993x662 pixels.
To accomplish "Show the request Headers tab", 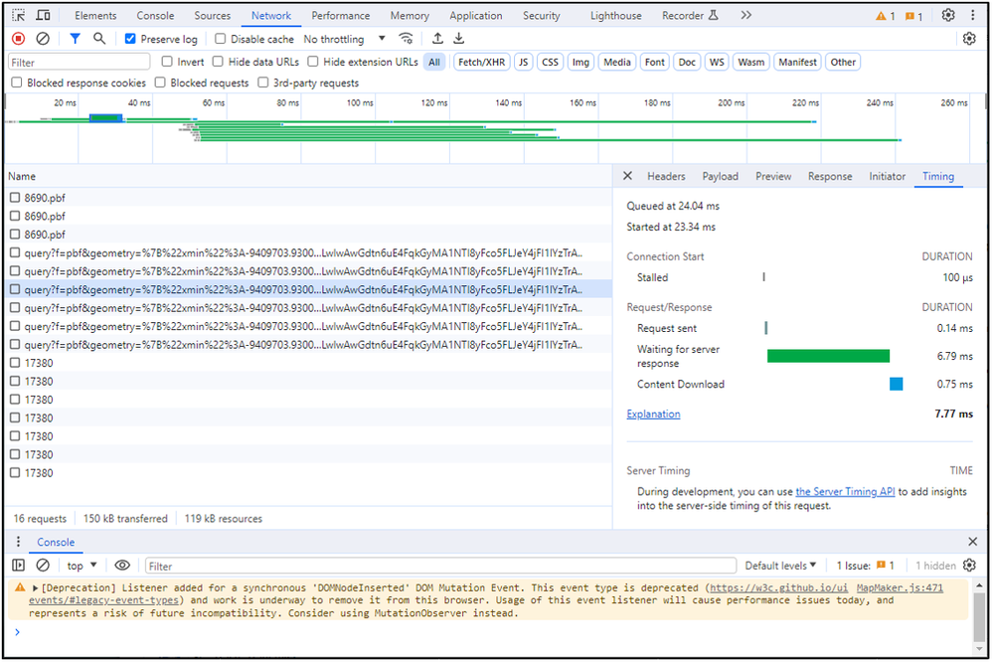I will (x=666, y=176).
